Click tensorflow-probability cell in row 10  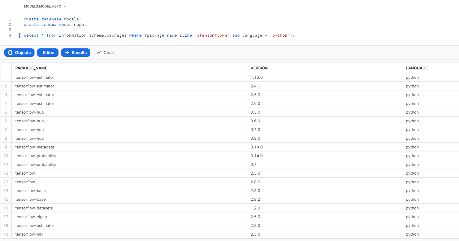click(129, 156)
